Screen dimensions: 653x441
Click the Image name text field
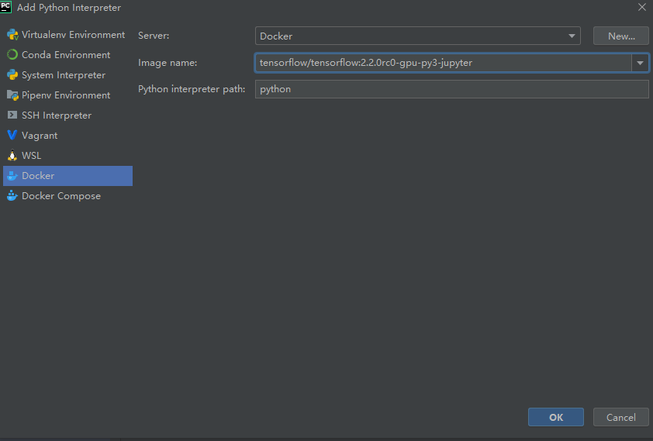(444, 63)
